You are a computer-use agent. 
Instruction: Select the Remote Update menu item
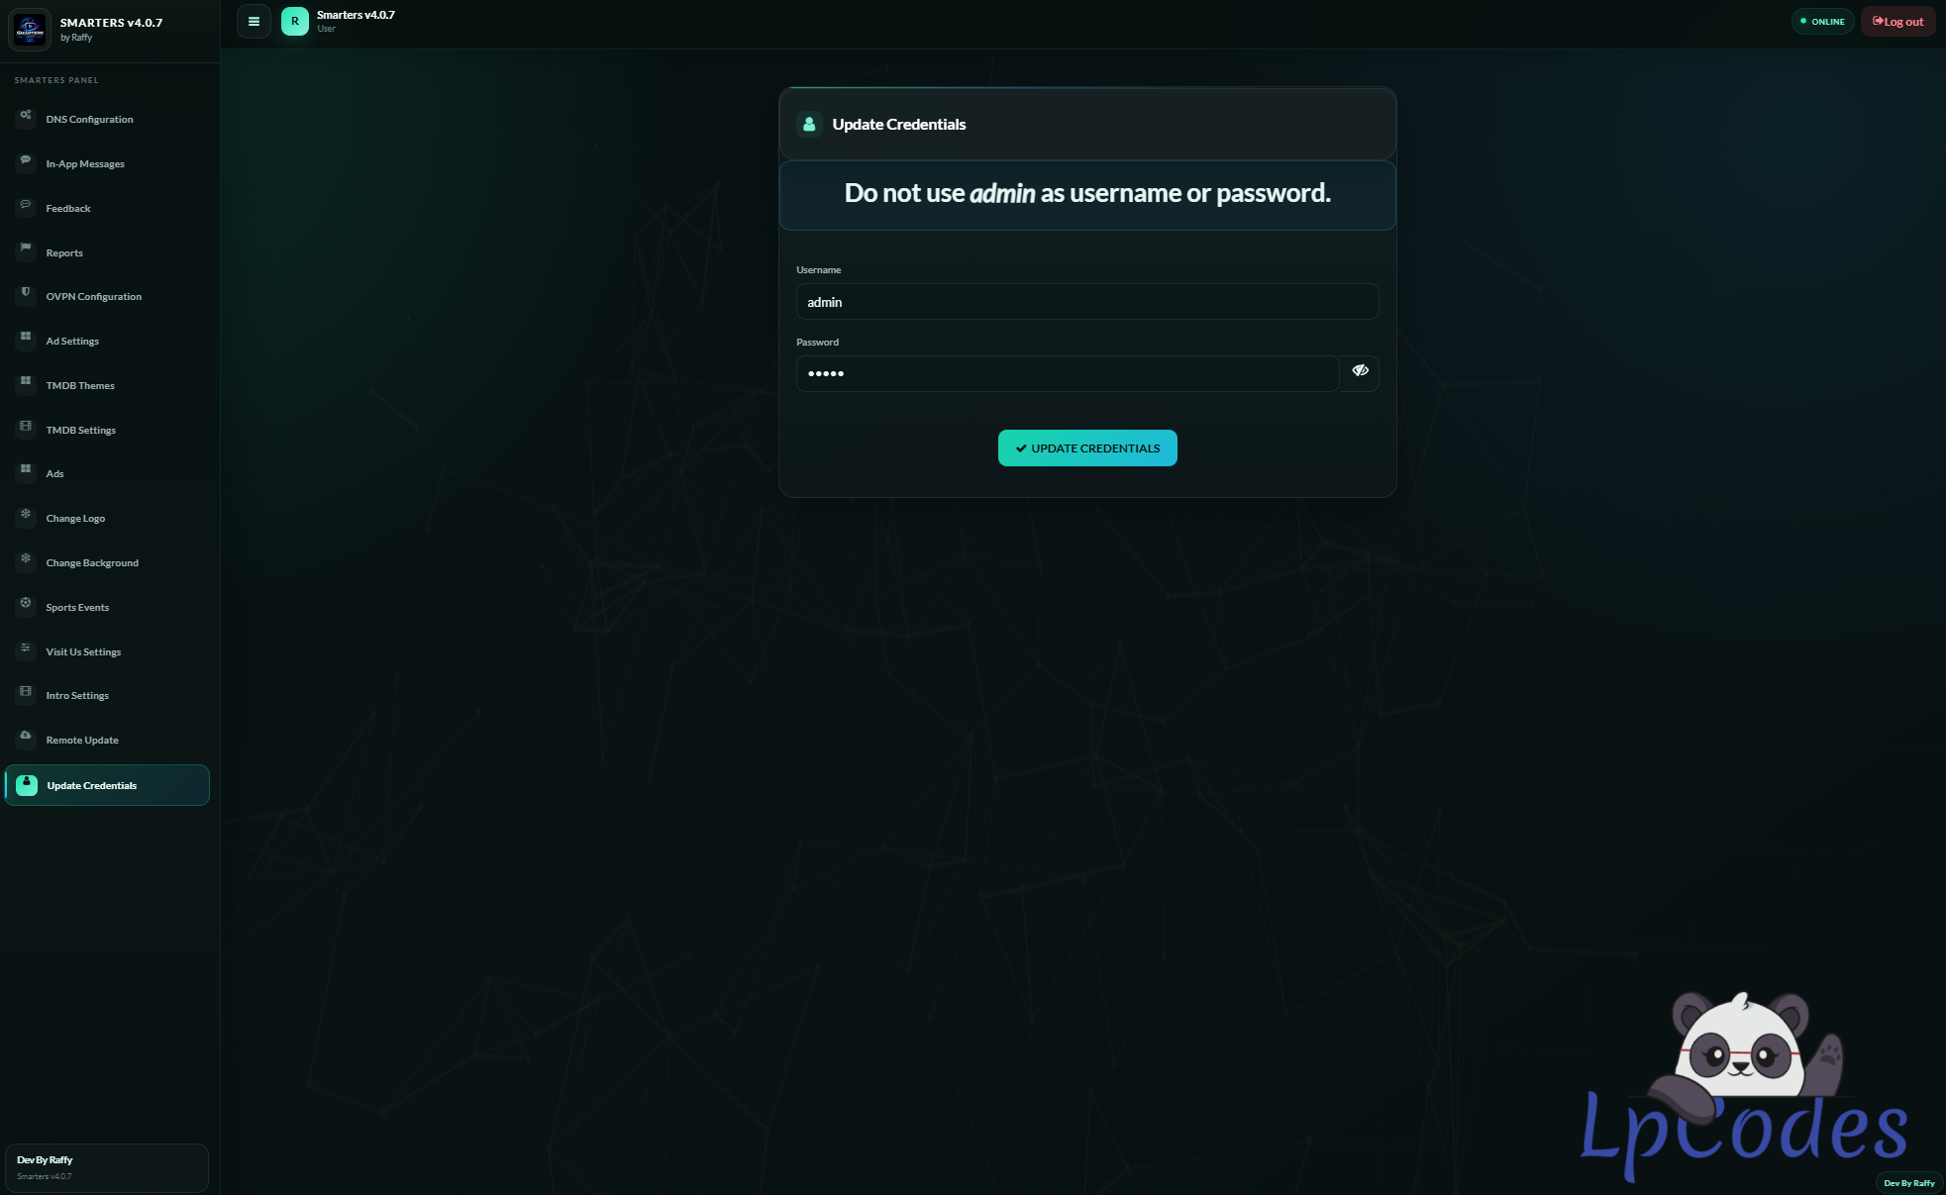coord(107,740)
